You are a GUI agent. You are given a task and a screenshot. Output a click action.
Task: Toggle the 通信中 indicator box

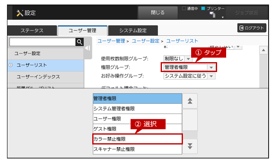click(184, 8)
